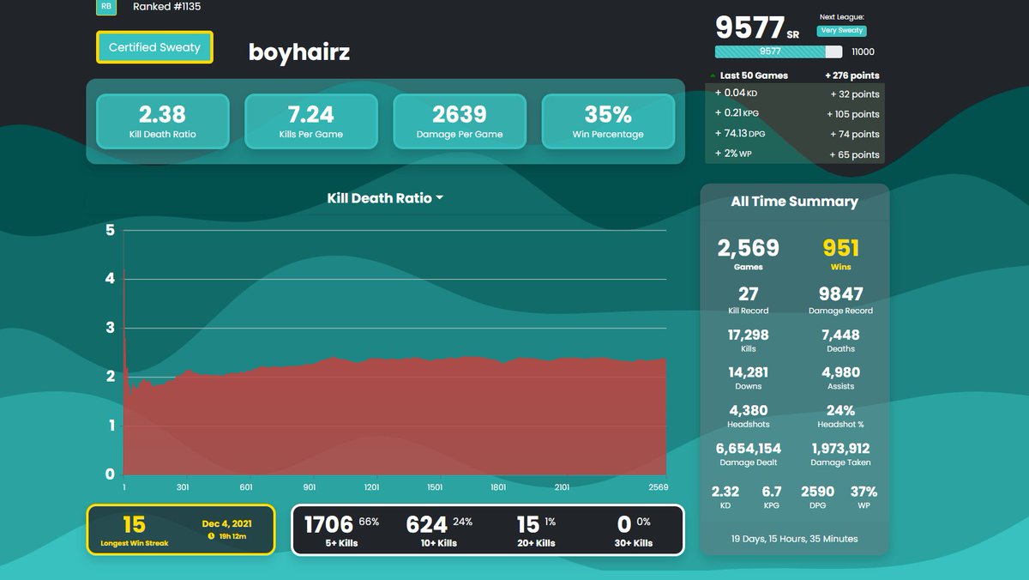Collapse the Last 50 Games arrow
The image size is (1029, 580).
coord(713,76)
